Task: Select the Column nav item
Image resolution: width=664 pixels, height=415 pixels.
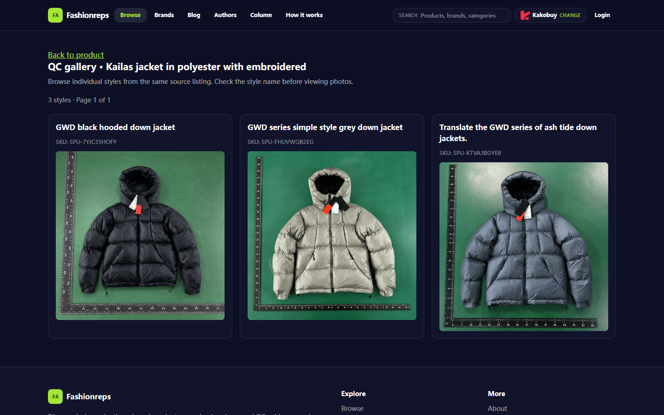Action: point(261,15)
